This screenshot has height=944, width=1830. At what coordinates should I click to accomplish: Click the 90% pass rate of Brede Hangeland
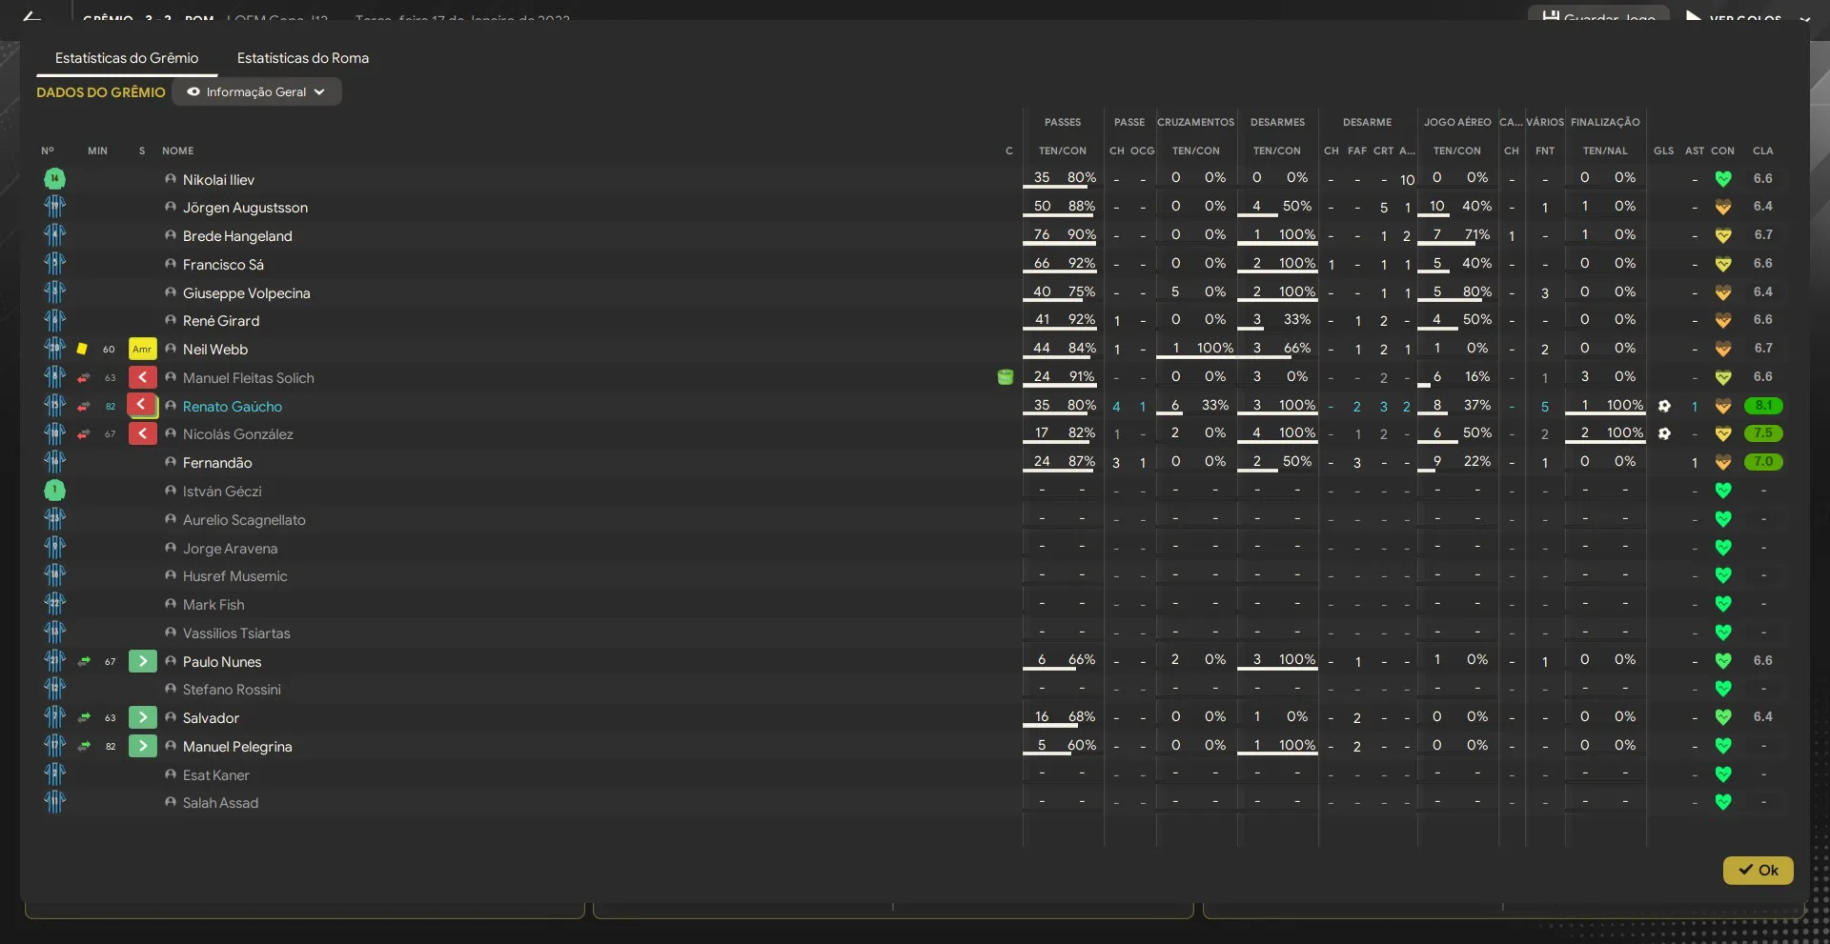tap(1081, 234)
